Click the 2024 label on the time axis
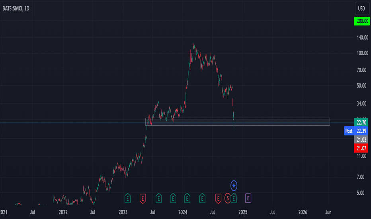The image size is (371, 219). coord(183,212)
